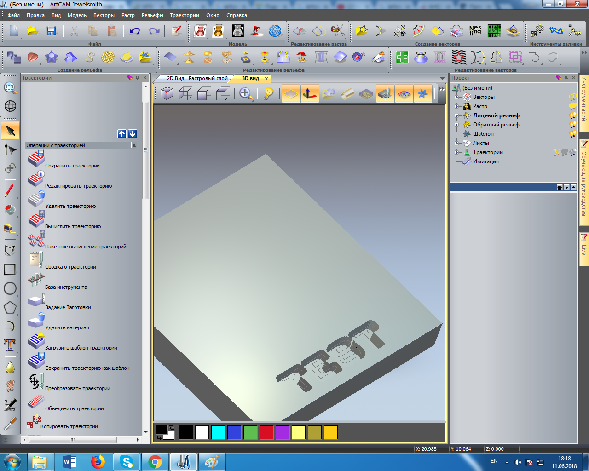Expand the Траектории node in project tree
589x471 pixels.
pos(456,152)
